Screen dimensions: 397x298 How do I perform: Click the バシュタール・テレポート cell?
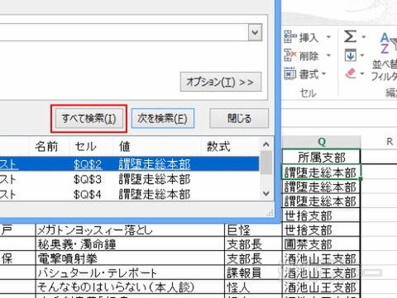point(130,273)
